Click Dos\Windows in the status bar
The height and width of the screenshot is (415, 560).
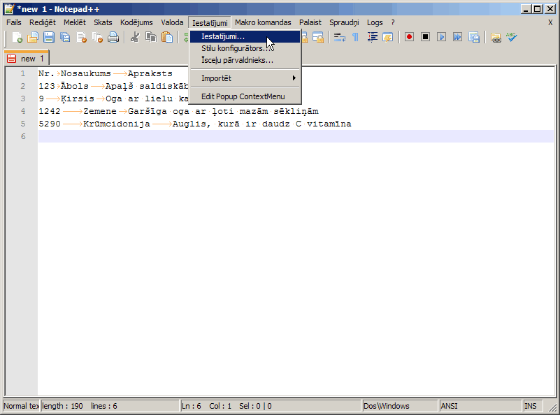pos(400,406)
